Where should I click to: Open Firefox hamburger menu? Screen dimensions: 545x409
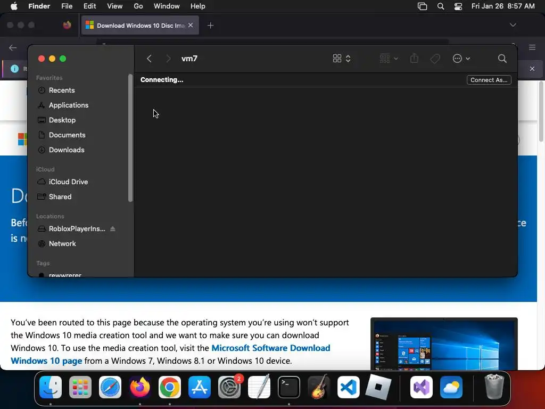(x=532, y=47)
